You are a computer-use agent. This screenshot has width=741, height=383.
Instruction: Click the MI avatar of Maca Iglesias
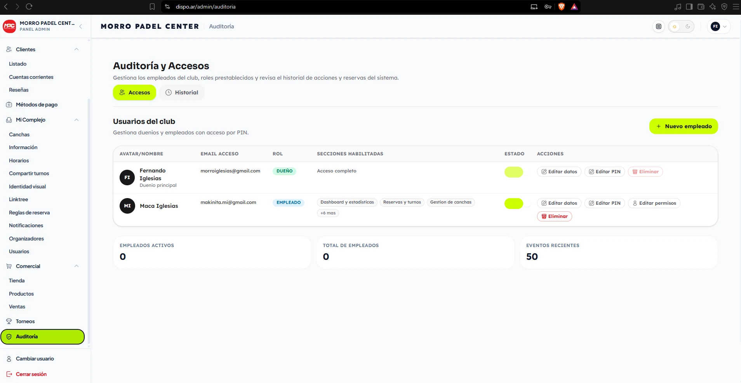tap(127, 206)
